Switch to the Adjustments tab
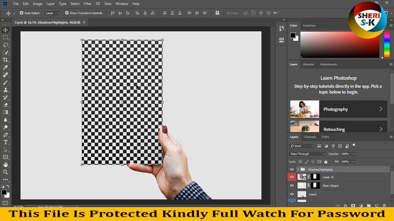Screen dimensions: 394x221 coord(328,64)
